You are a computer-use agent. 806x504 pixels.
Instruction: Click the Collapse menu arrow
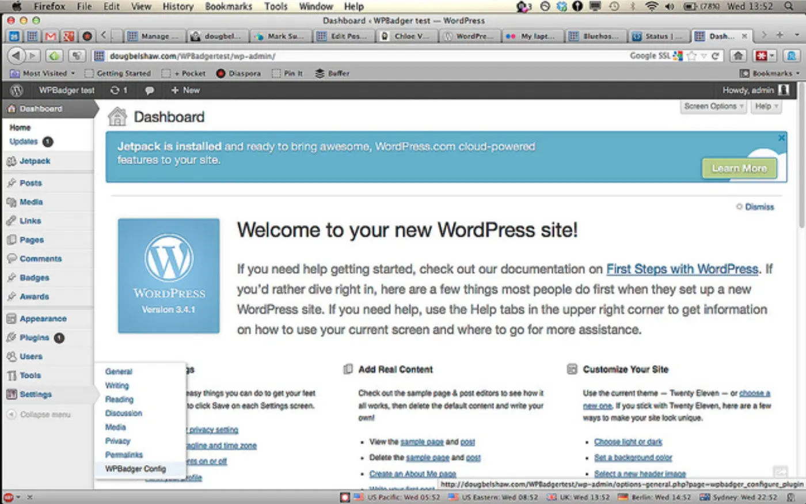coord(12,415)
